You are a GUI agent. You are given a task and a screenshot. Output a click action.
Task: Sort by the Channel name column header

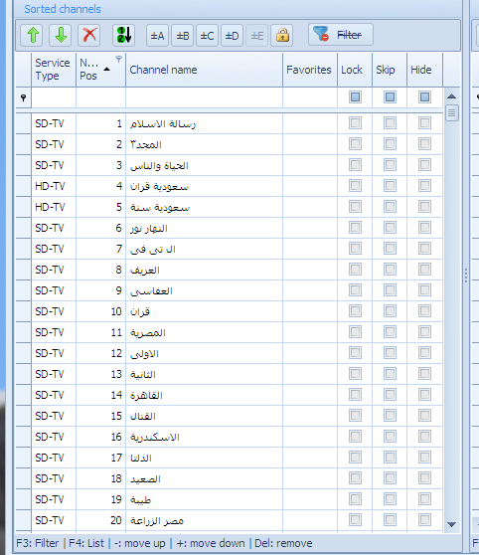pyautogui.click(x=204, y=70)
